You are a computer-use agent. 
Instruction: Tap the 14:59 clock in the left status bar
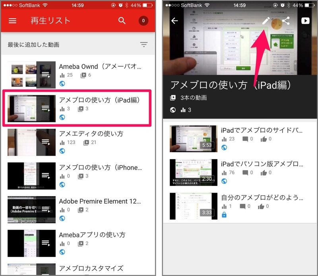[x=78, y=5]
